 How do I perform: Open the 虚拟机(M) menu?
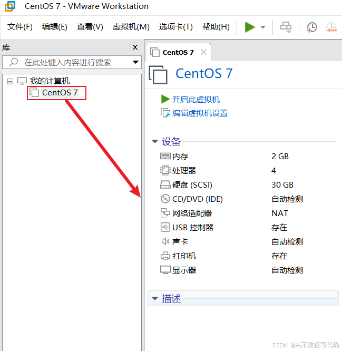[x=131, y=27]
